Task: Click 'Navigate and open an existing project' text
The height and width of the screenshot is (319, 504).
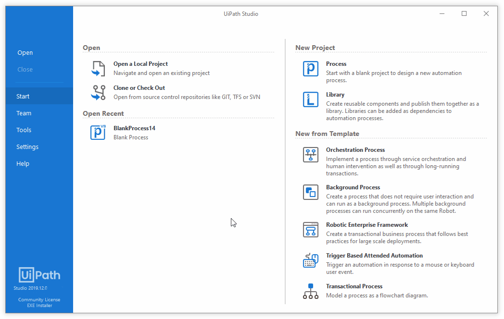Action: tap(162, 73)
